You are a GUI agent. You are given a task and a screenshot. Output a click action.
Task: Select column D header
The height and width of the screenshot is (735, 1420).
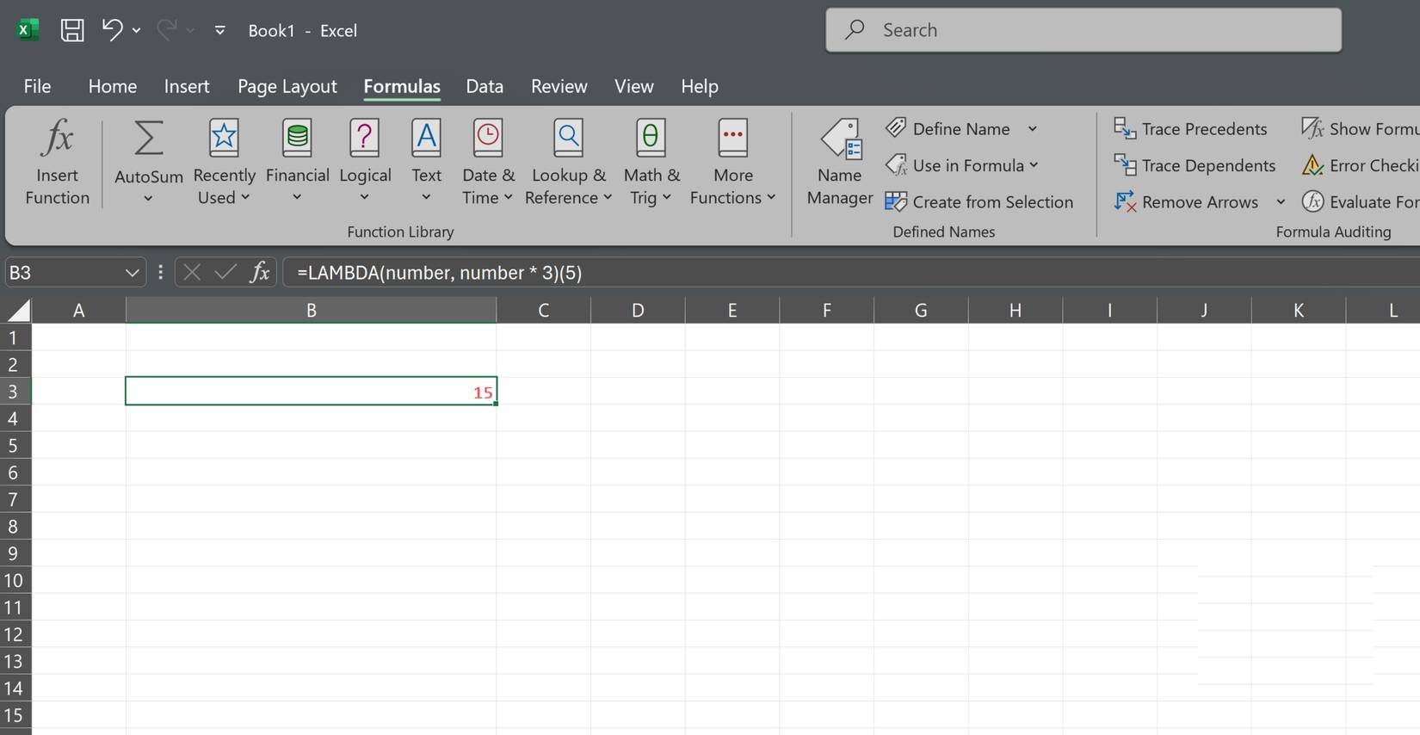pyautogui.click(x=638, y=310)
